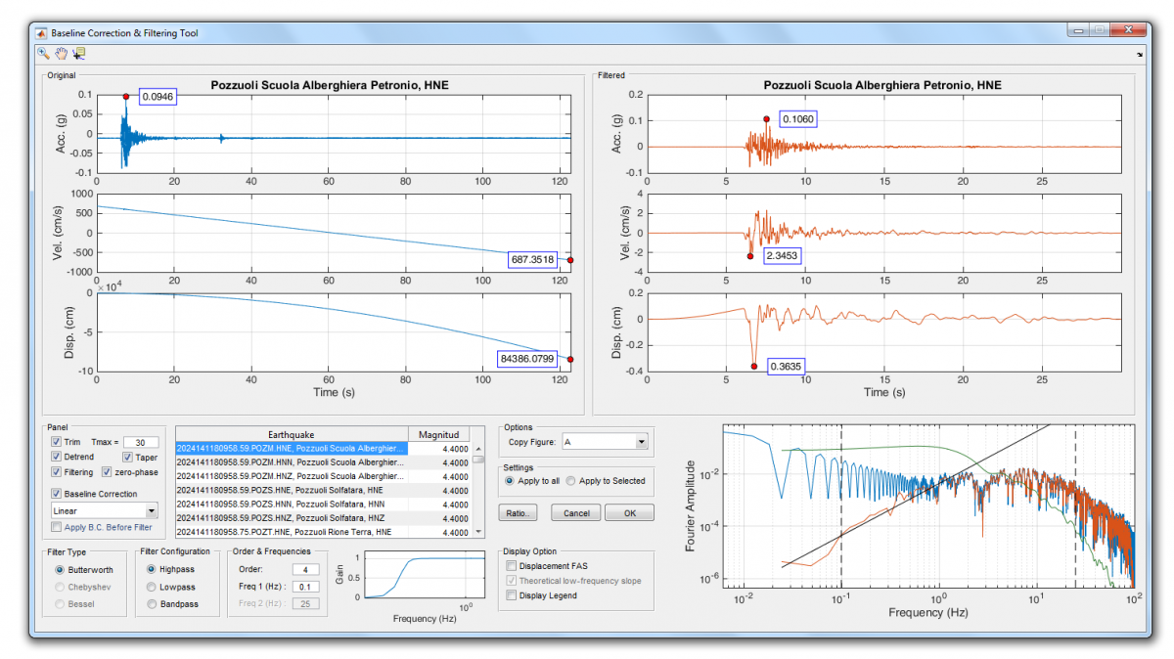Activate the Pan hand tool
The width and height of the screenshot is (1174, 659).
tap(61, 54)
